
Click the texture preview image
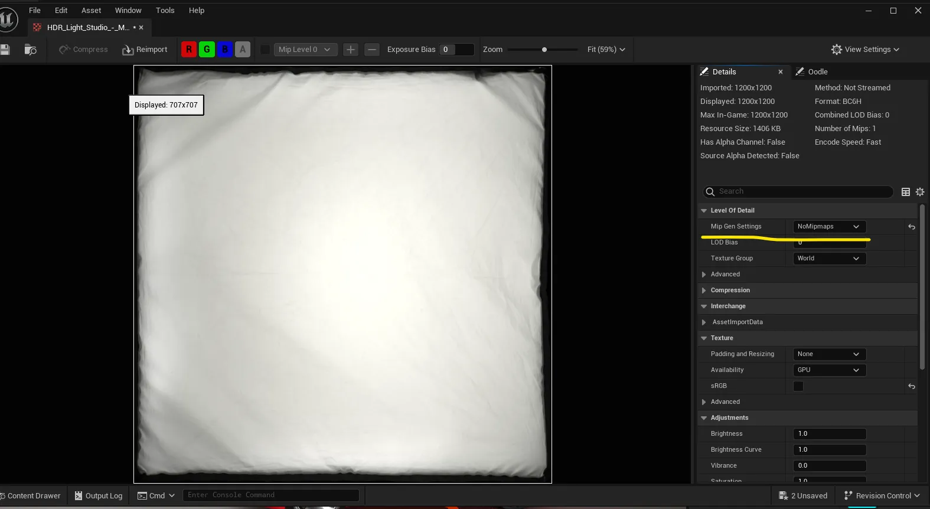pyautogui.click(x=342, y=275)
